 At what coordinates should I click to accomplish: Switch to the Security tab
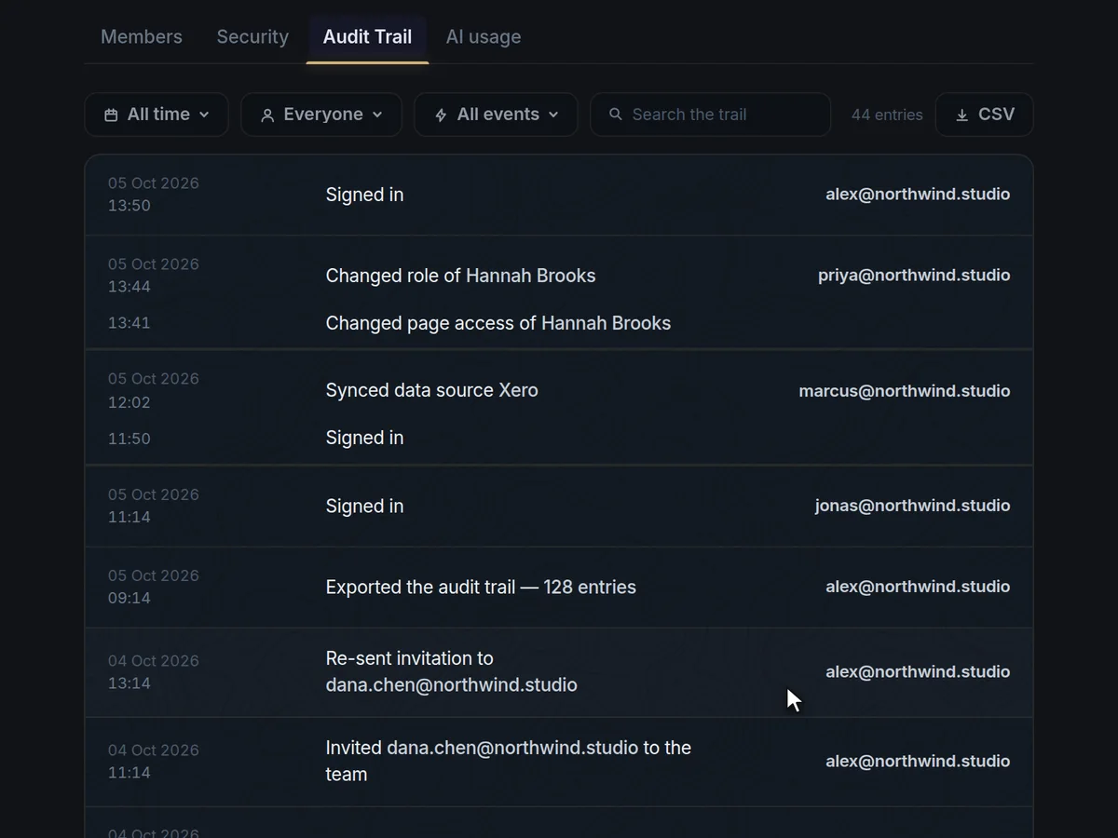(252, 37)
